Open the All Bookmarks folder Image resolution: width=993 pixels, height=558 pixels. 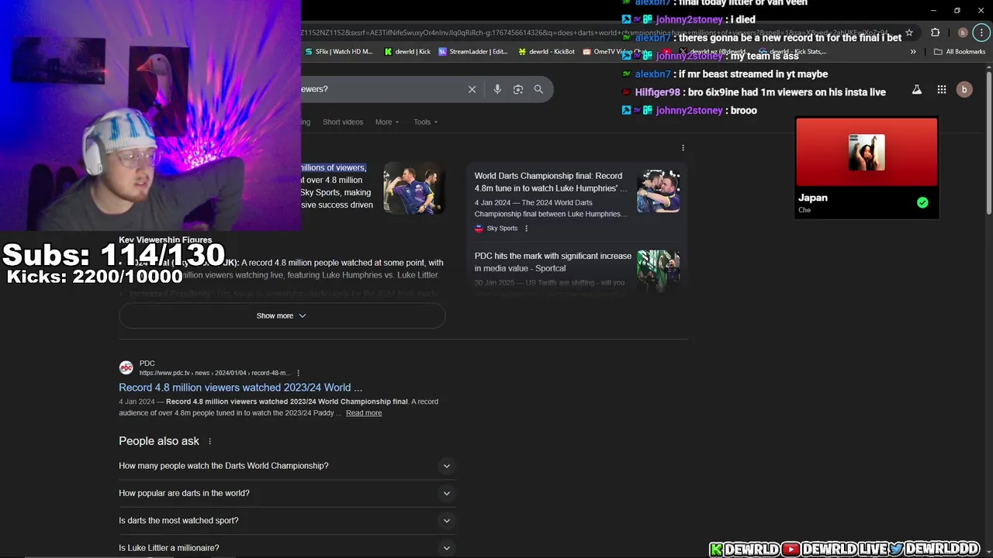click(960, 52)
